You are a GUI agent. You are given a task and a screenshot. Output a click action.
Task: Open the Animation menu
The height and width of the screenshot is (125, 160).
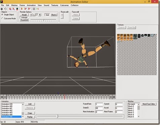(x=31, y=5)
